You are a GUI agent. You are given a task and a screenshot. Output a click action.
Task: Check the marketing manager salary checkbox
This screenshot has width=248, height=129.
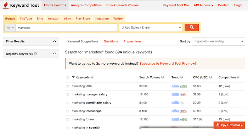click(x=68, y=95)
